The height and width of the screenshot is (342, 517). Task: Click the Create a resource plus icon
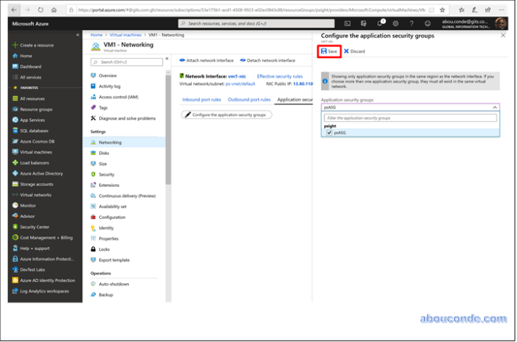coord(14,45)
